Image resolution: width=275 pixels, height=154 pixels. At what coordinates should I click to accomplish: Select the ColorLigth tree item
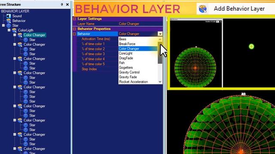(25, 30)
